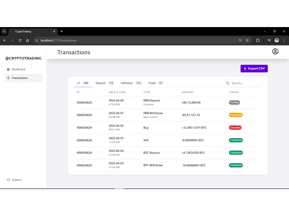Viewport: 289px width, 216px height.
Task: Open the Chrome three-dot menu
Action: coord(284,40)
